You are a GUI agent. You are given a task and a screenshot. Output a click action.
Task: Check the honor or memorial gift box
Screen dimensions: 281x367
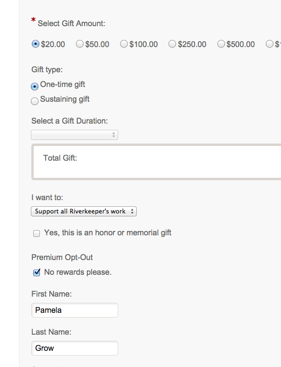click(x=37, y=233)
